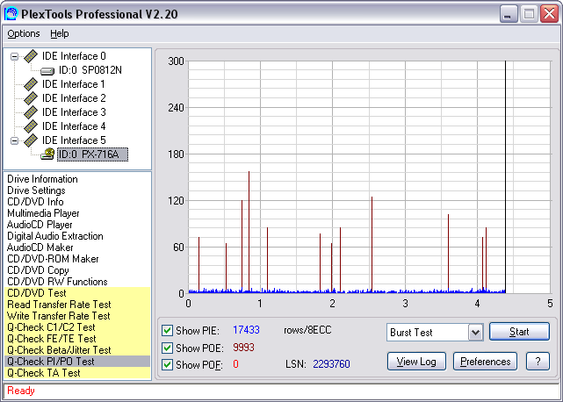
Task: Open Digital Audio Extraction
Action: coord(55,236)
